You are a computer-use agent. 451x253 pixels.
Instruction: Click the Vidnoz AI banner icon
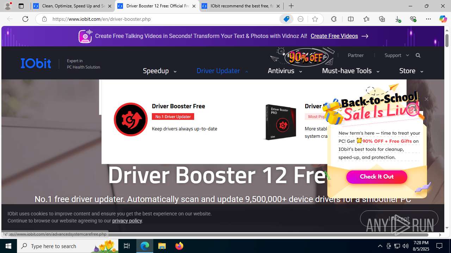(x=85, y=36)
